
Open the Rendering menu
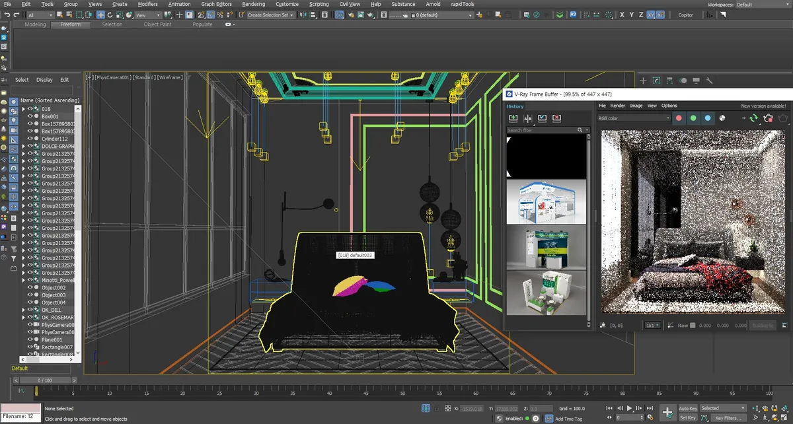(253, 4)
